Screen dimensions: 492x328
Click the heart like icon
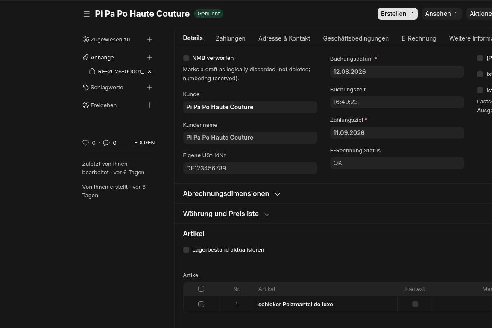pos(86,143)
